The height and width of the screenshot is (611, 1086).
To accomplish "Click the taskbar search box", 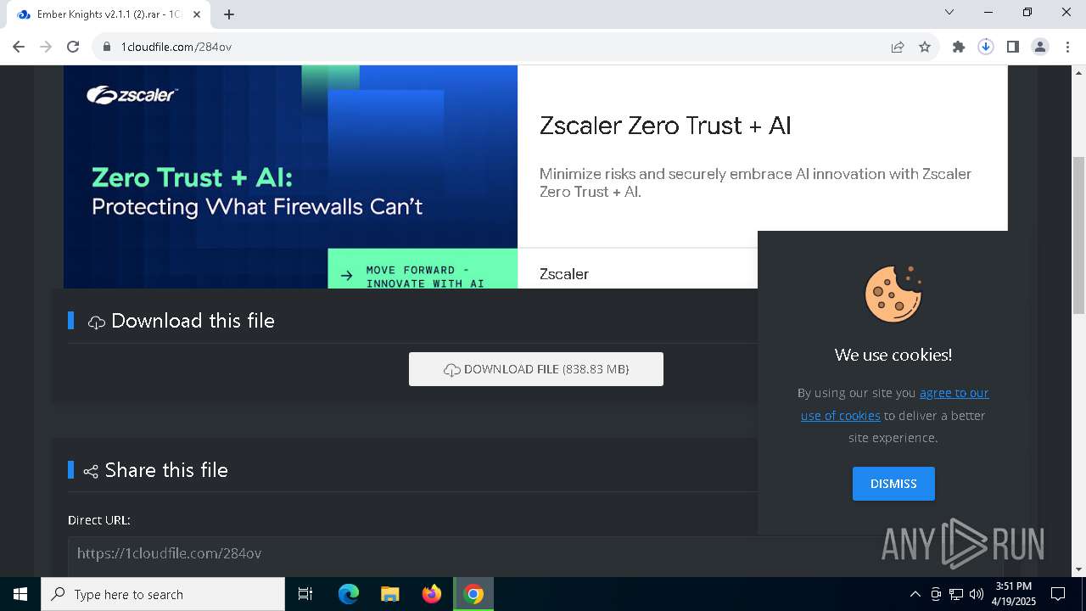I will point(163,594).
